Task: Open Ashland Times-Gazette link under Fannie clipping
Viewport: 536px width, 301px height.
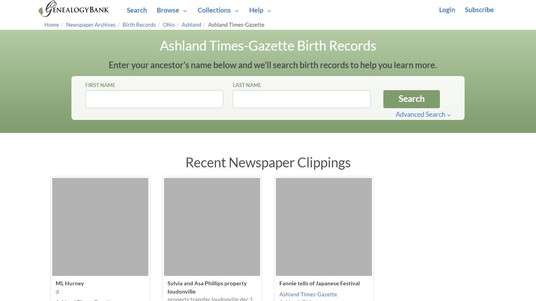Action: [x=308, y=294]
